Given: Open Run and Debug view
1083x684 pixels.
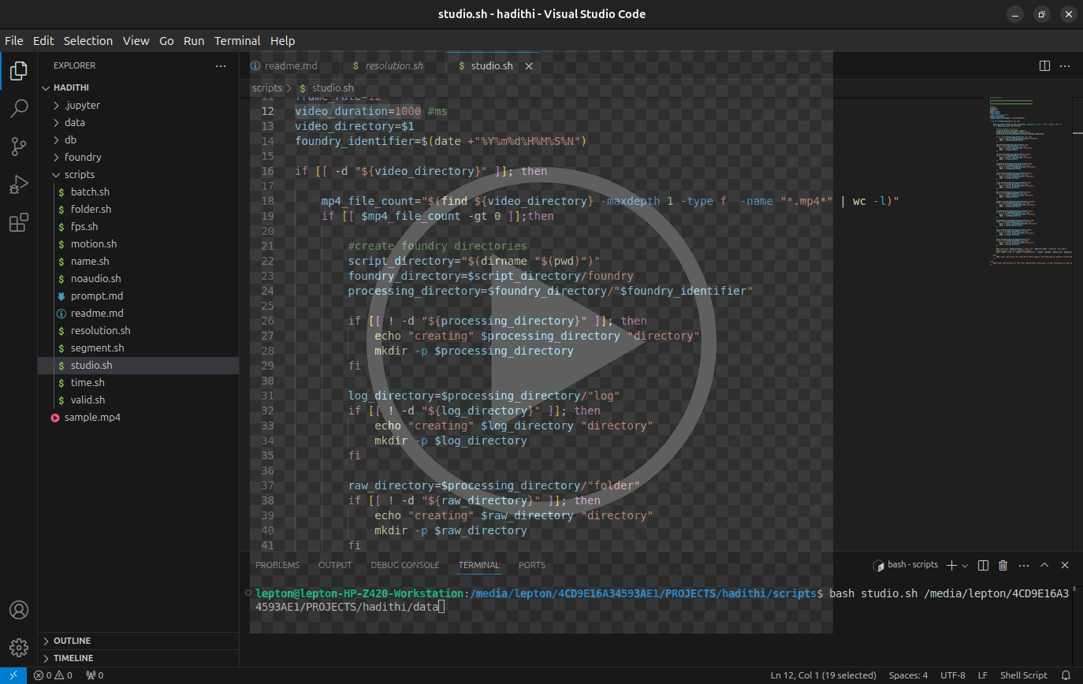Looking at the screenshot, I should (19, 185).
